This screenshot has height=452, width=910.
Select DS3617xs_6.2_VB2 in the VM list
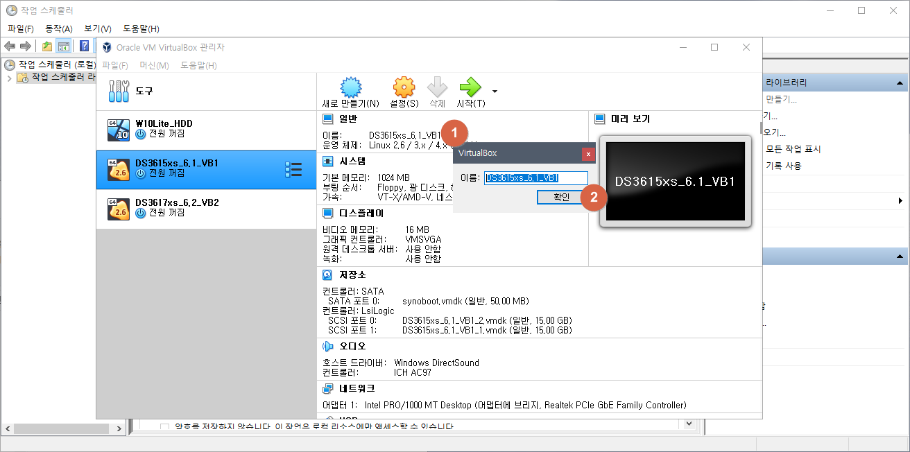coord(206,209)
